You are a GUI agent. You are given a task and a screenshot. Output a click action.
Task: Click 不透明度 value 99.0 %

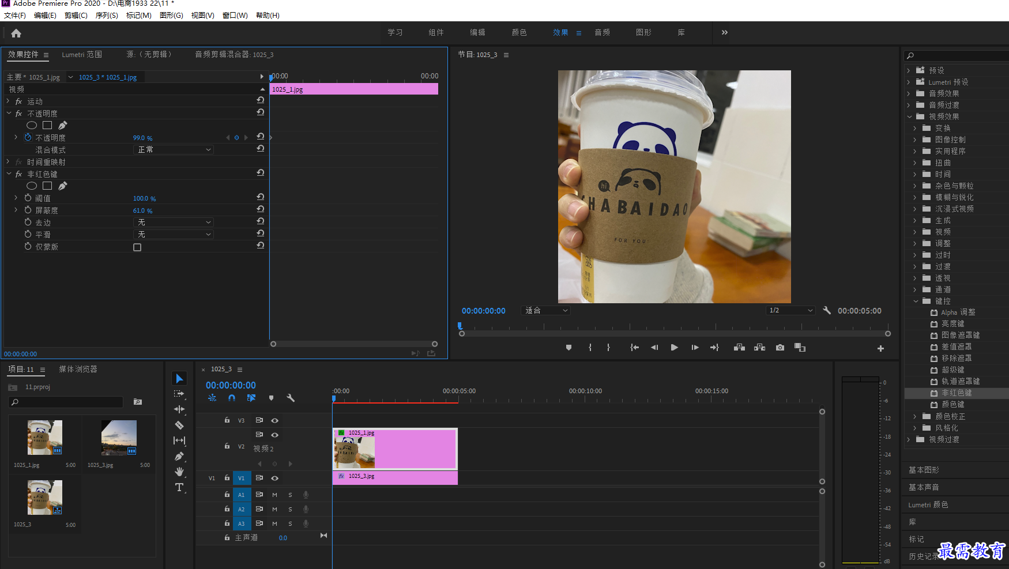point(142,138)
